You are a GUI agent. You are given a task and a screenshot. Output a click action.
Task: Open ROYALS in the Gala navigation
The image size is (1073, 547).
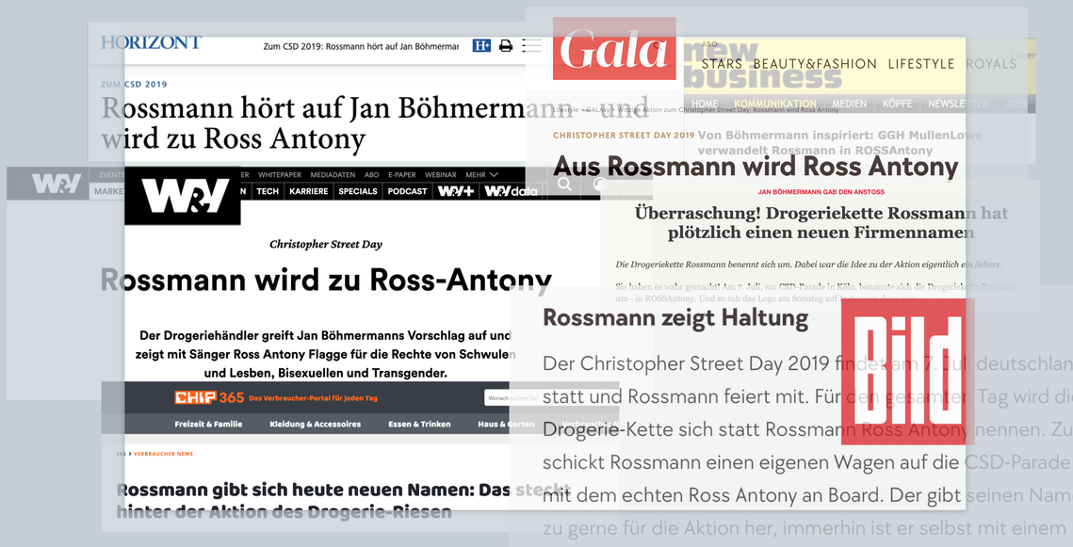pyautogui.click(x=992, y=64)
